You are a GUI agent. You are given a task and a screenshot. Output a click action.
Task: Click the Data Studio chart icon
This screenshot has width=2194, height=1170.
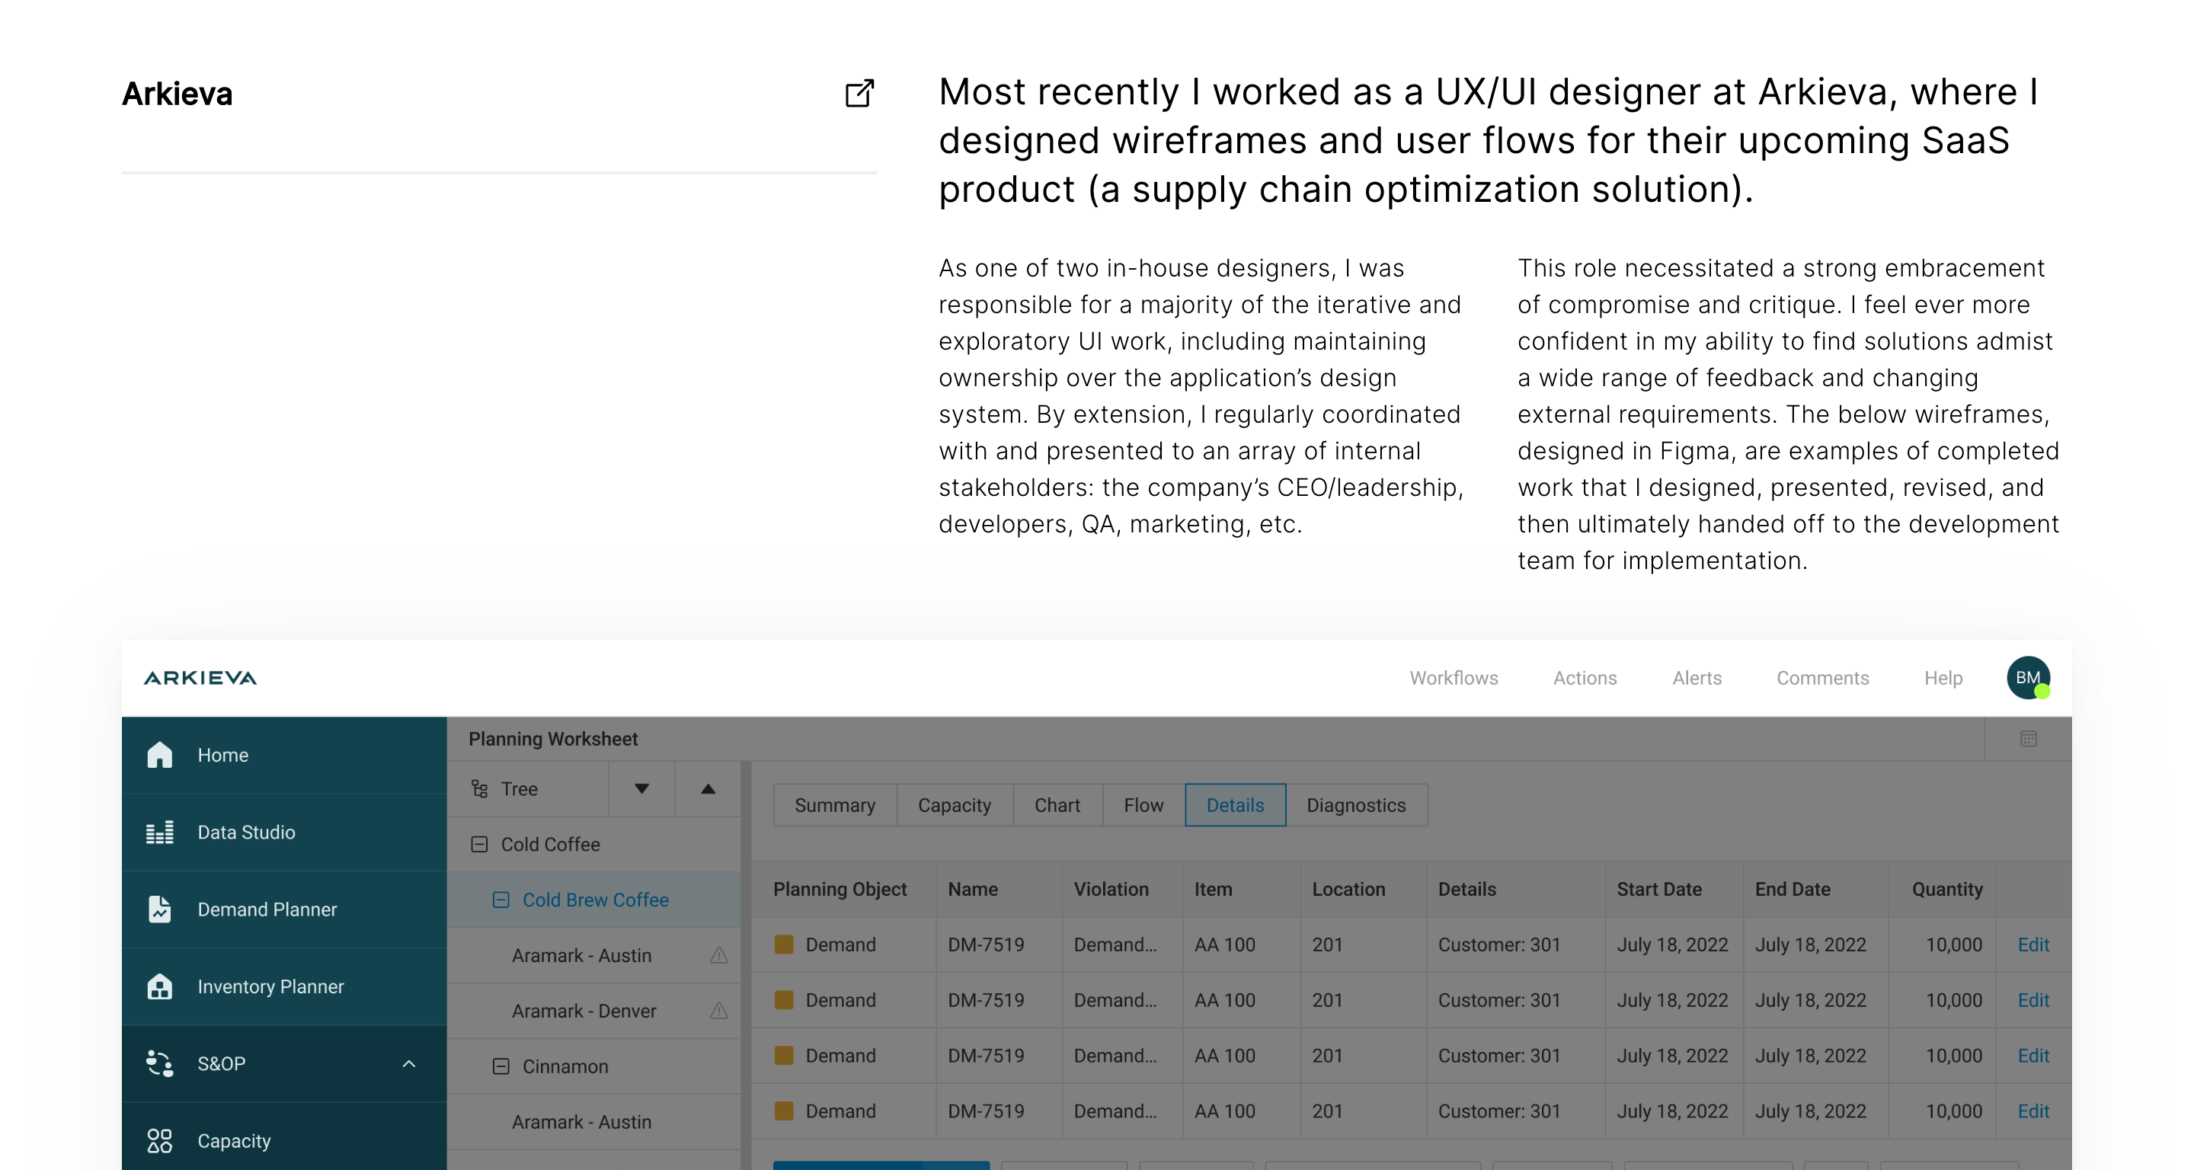coord(159,832)
